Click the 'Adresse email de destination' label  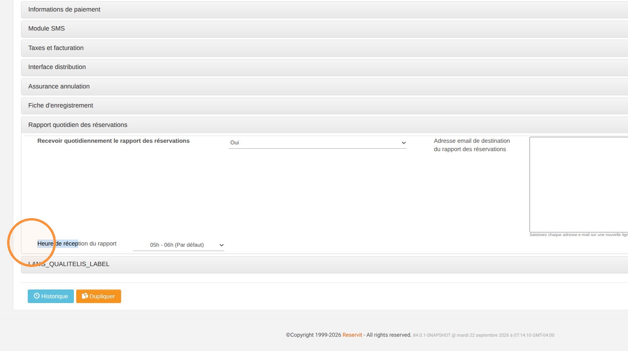(x=472, y=145)
